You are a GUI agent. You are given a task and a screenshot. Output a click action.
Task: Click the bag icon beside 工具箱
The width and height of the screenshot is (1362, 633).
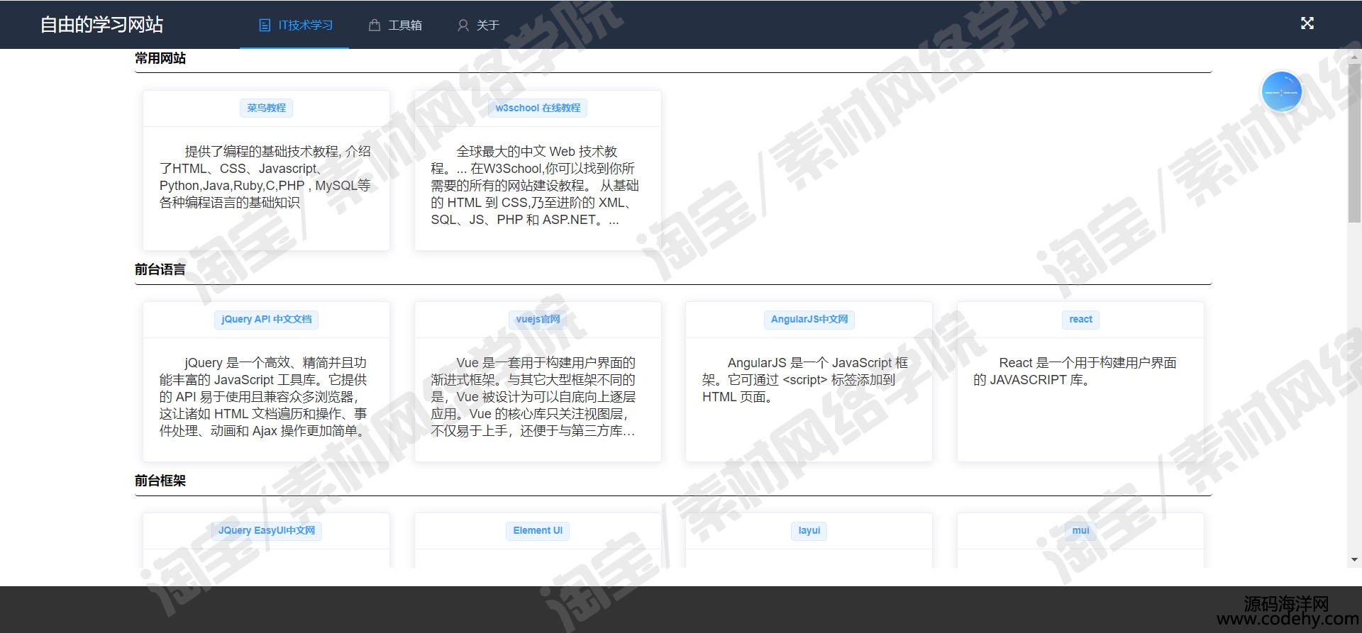pyautogui.click(x=375, y=26)
